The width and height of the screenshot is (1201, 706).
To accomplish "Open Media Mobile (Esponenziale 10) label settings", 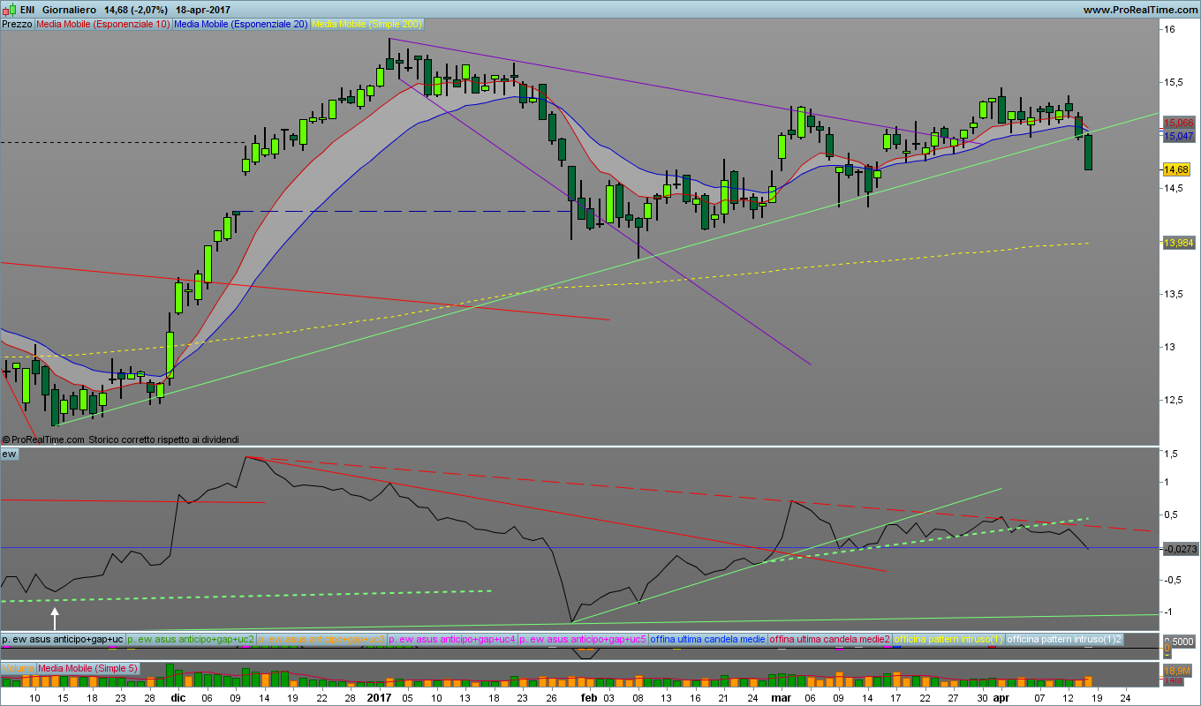I will (x=102, y=24).
